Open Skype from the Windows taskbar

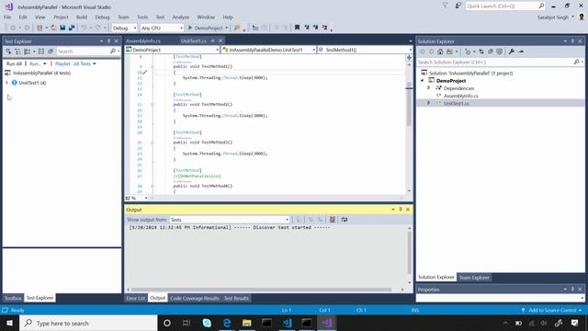pos(207,323)
